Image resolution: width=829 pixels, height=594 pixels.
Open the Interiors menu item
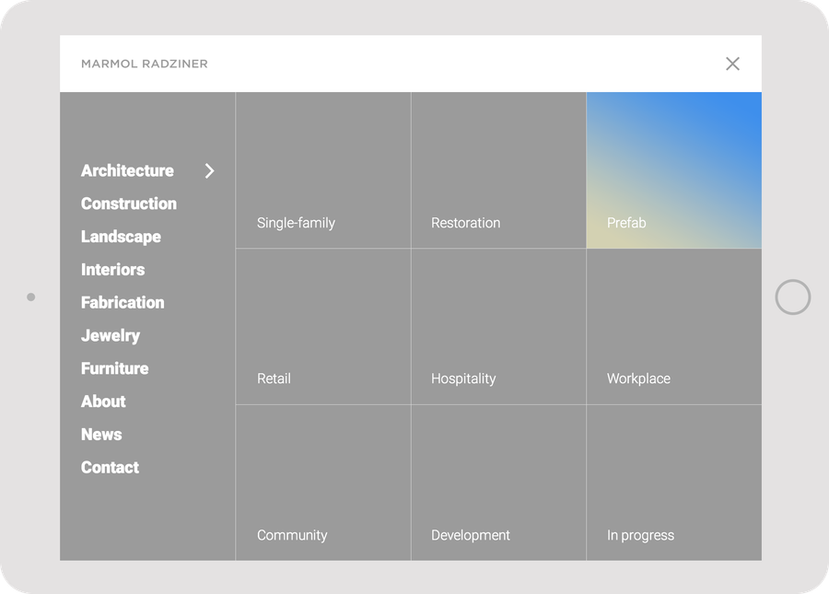(x=112, y=270)
